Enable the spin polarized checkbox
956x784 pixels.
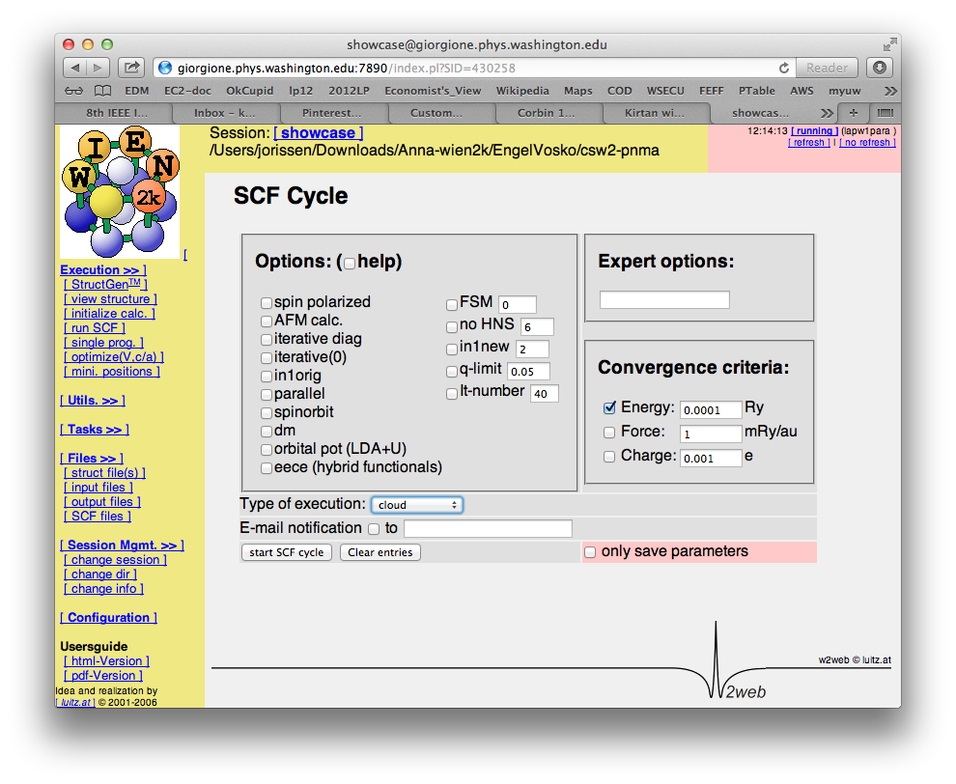point(266,302)
